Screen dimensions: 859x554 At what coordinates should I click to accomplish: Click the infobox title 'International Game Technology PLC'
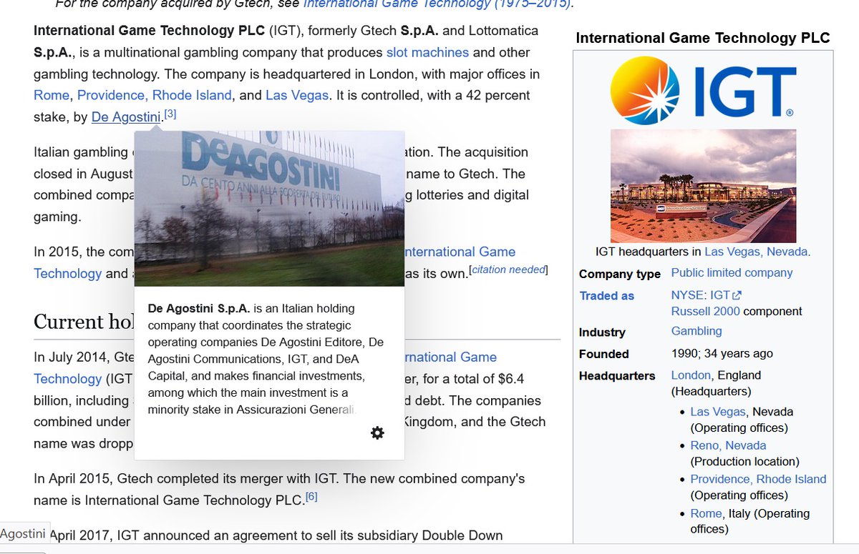(703, 38)
